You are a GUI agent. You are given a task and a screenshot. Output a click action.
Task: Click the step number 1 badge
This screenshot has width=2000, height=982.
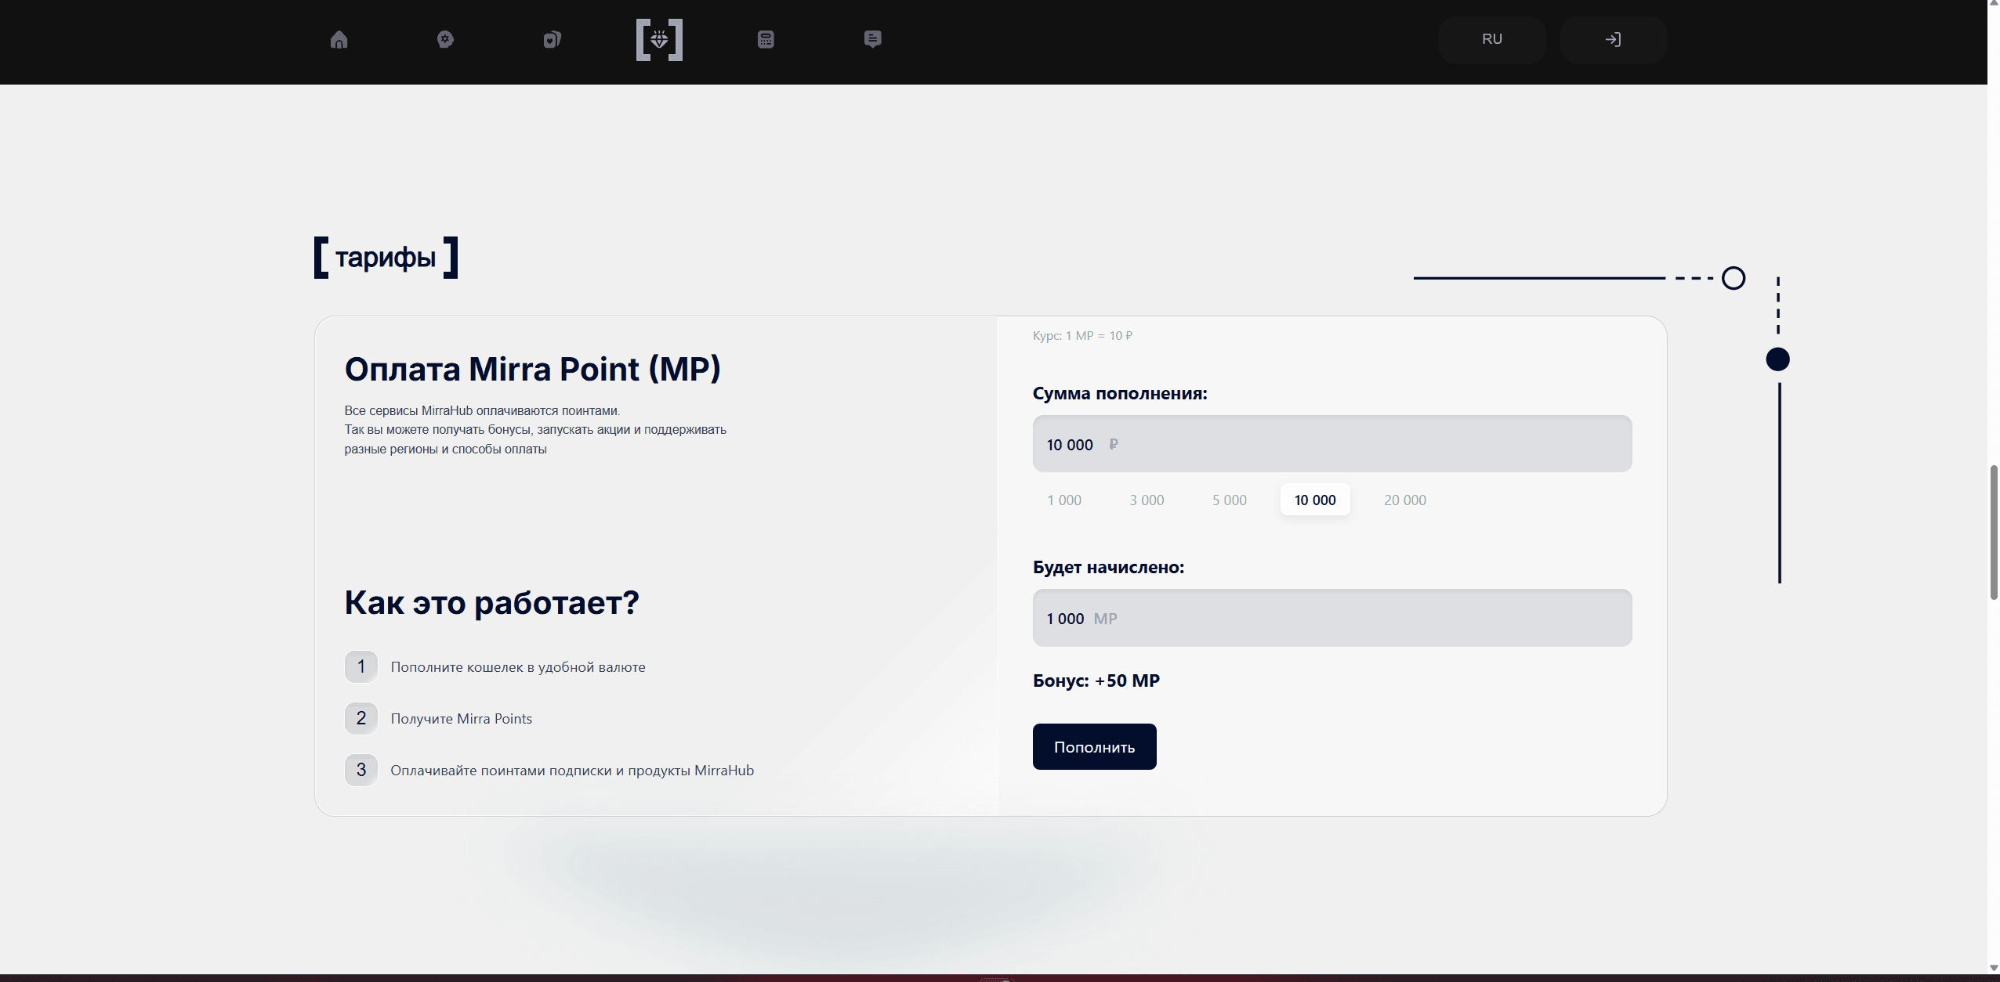pos(361,666)
